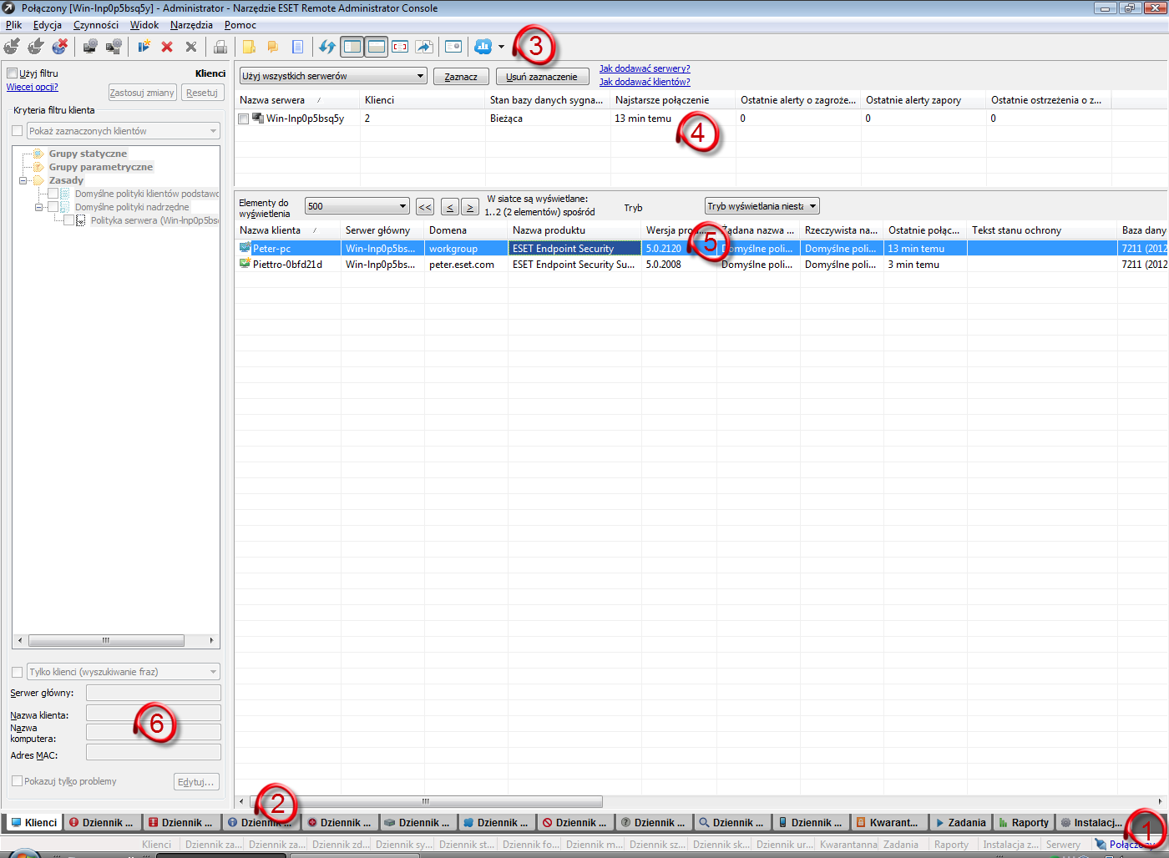The image size is (1169, 858).
Task: Click the double computers with gear toolbar icon
Action: [x=114, y=47]
